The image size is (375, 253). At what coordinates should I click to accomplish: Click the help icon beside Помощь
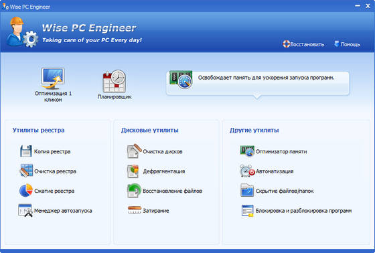(x=336, y=44)
